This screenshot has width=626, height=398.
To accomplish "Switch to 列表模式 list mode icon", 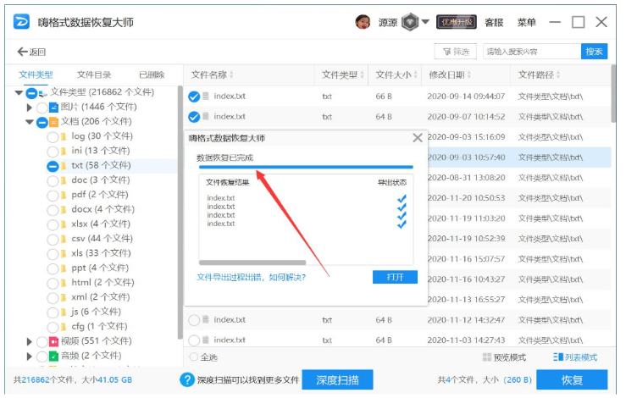I will [x=557, y=357].
